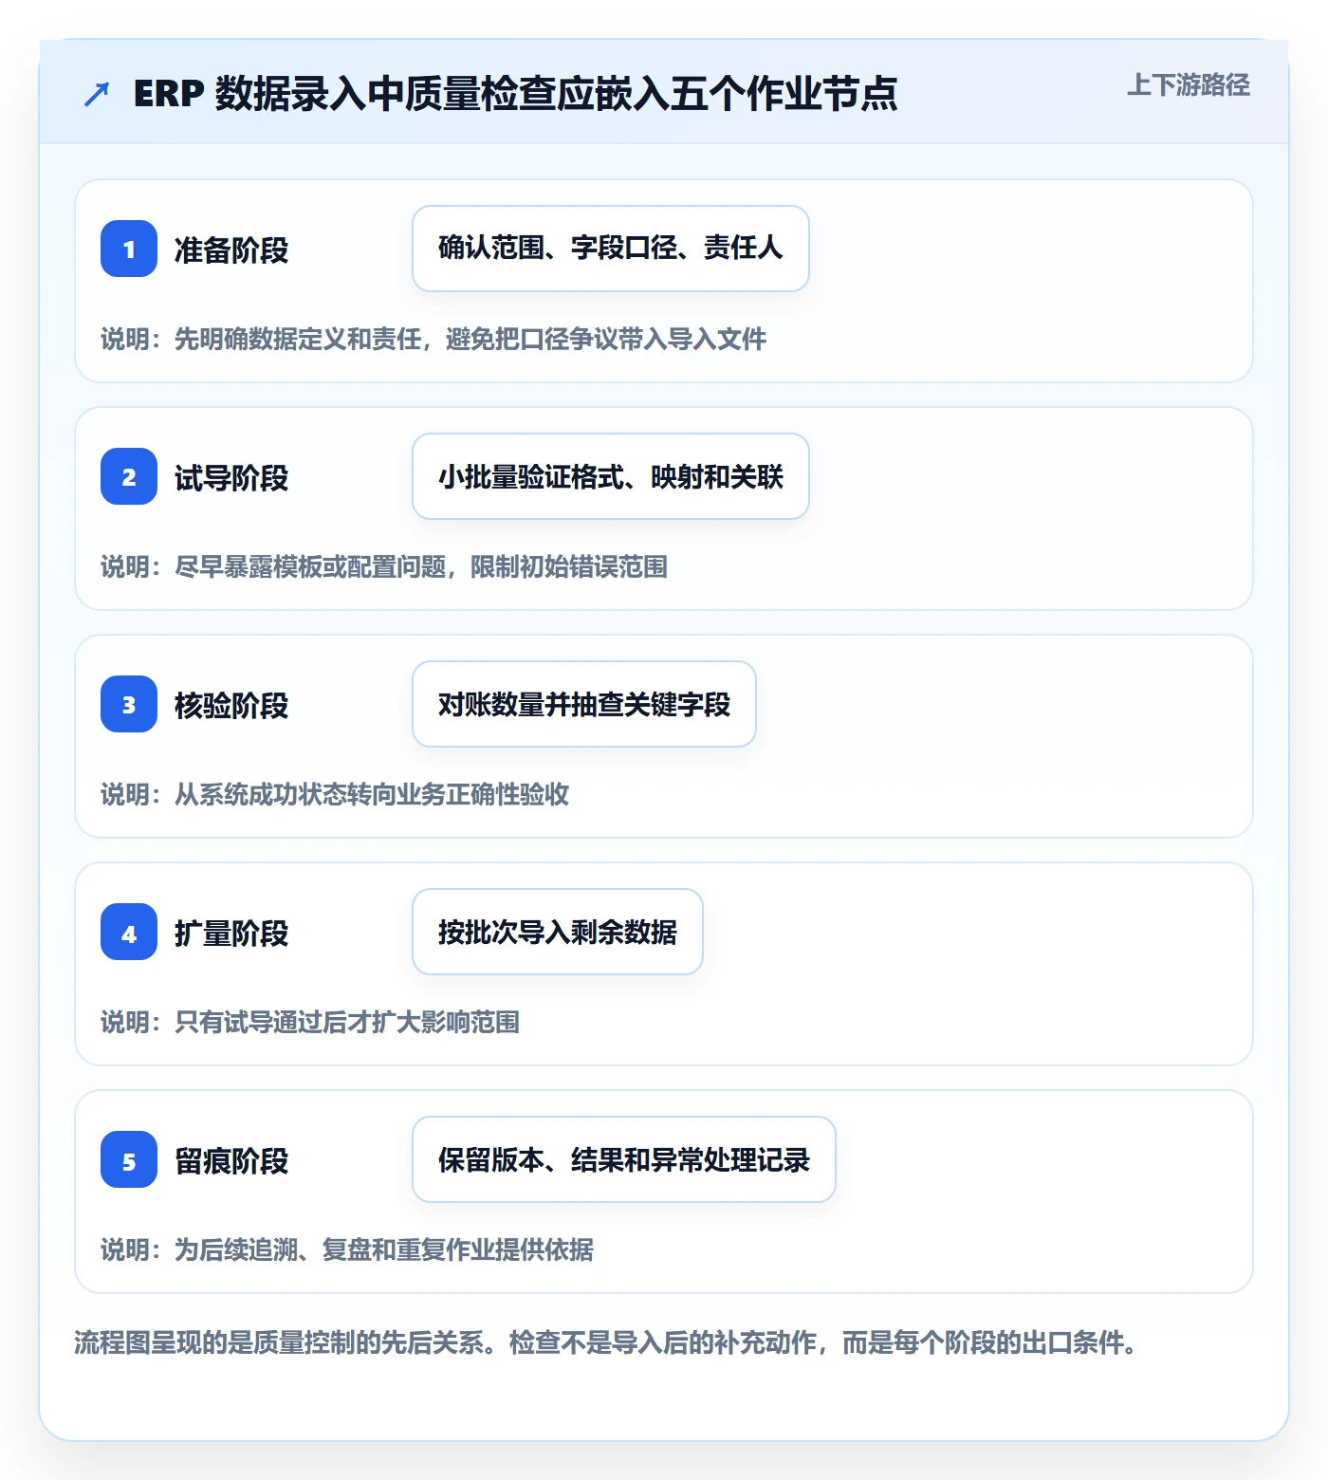Click the 留痕阶段 stage heading

(231, 1160)
